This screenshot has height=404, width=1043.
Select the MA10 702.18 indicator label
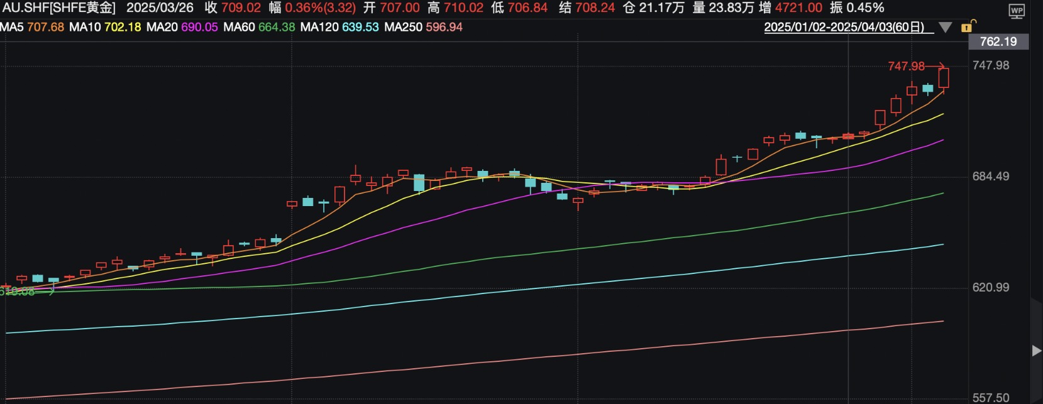pos(105,27)
